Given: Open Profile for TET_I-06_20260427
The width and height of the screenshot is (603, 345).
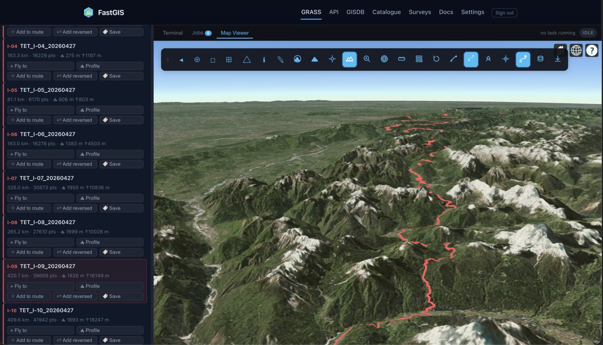Looking at the screenshot, I should point(110,154).
